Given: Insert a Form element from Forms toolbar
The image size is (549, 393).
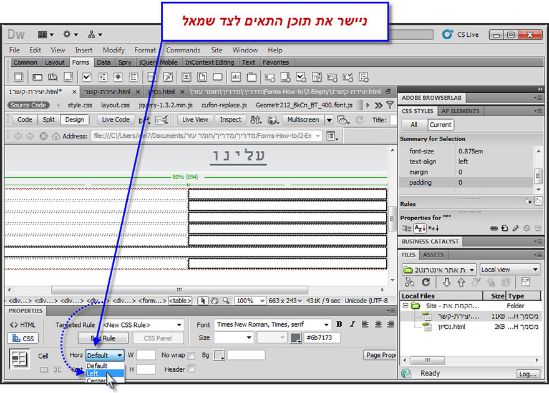Looking at the screenshot, I should 19,77.
